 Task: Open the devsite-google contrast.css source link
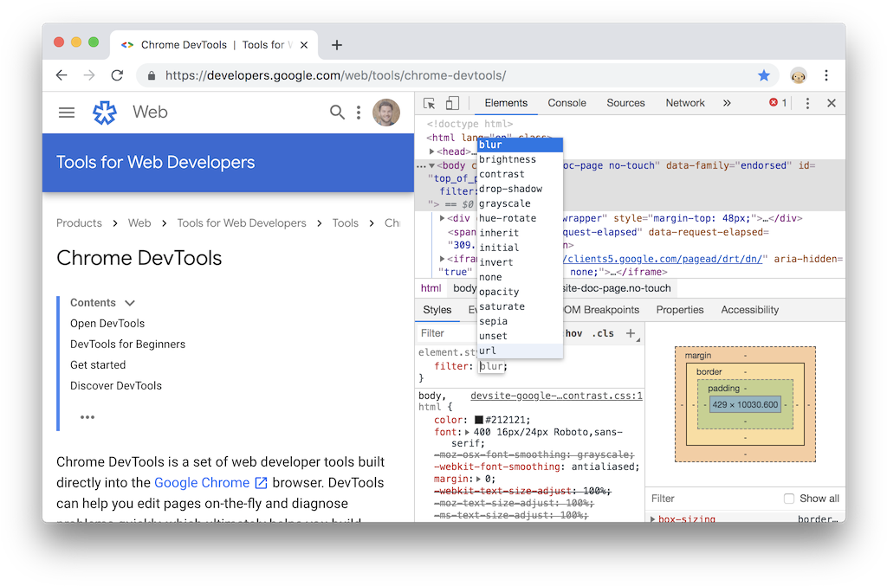pyautogui.click(x=556, y=396)
